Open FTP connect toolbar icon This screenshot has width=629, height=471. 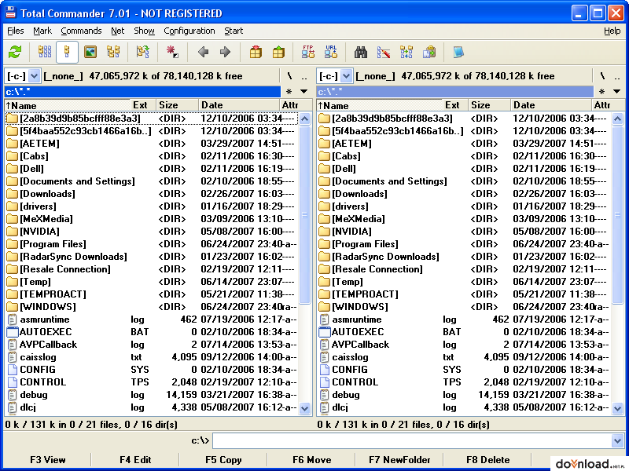click(x=308, y=53)
